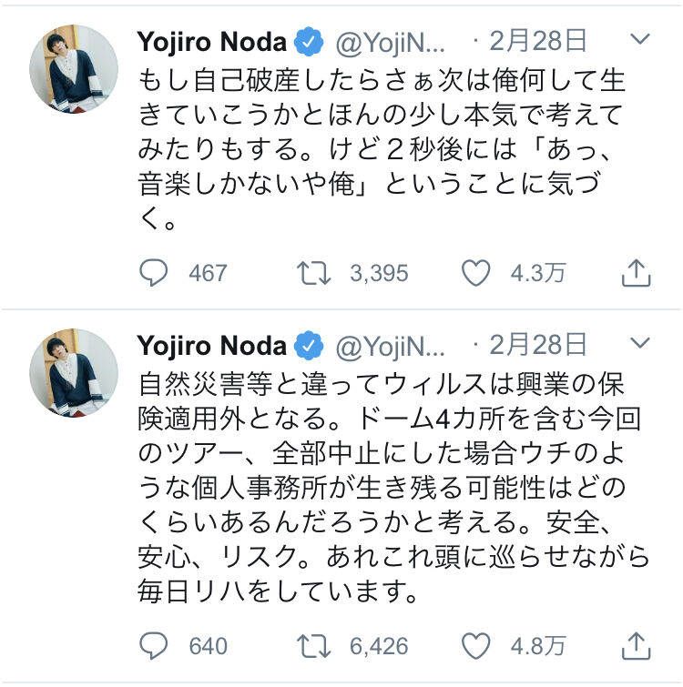Click the Yojiro Noda name on second tweet
Screen dimensions: 683x687
[x=212, y=346]
